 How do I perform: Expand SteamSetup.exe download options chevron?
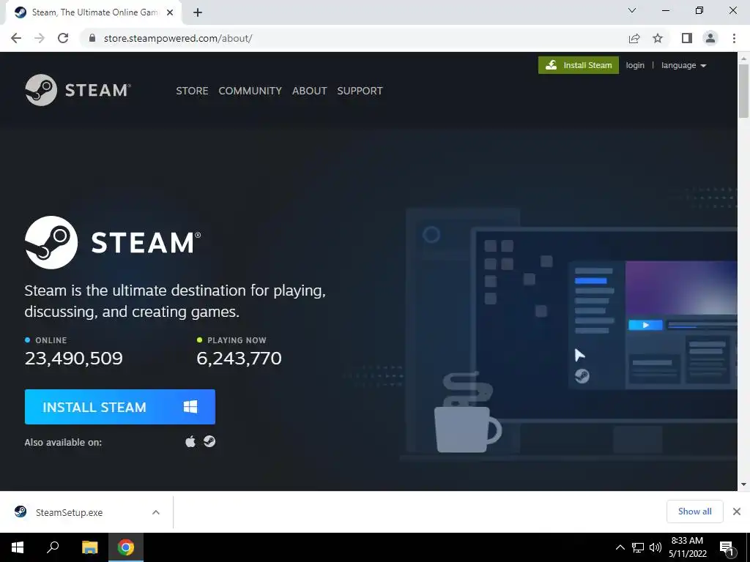tap(156, 512)
